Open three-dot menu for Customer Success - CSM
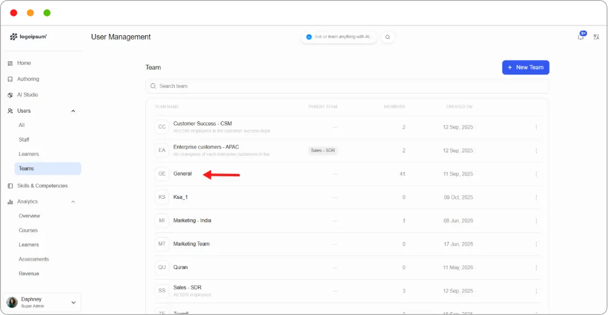 pyautogui.click(x=536, y=127)
